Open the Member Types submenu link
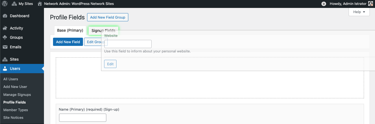The image size is (375, 124). coord(16,110)
